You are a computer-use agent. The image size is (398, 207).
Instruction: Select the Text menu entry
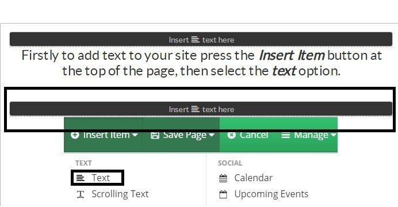(101, 178)
